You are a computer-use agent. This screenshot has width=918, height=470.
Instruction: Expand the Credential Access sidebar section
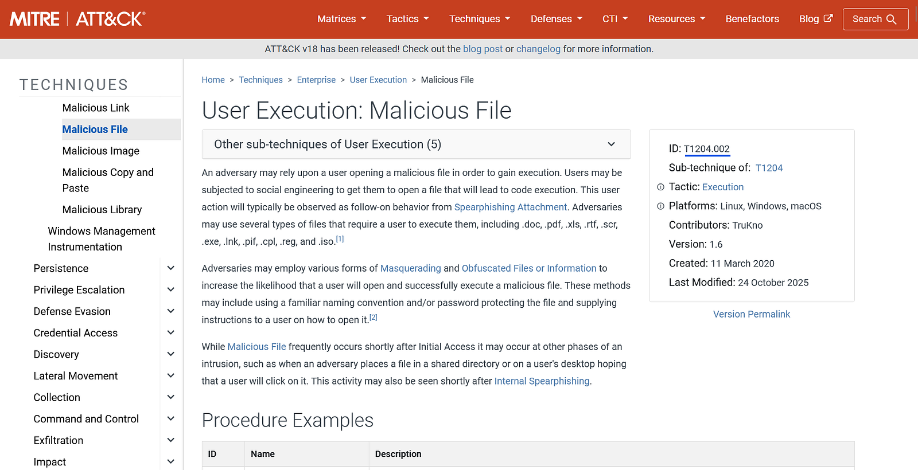coord(170,333)
